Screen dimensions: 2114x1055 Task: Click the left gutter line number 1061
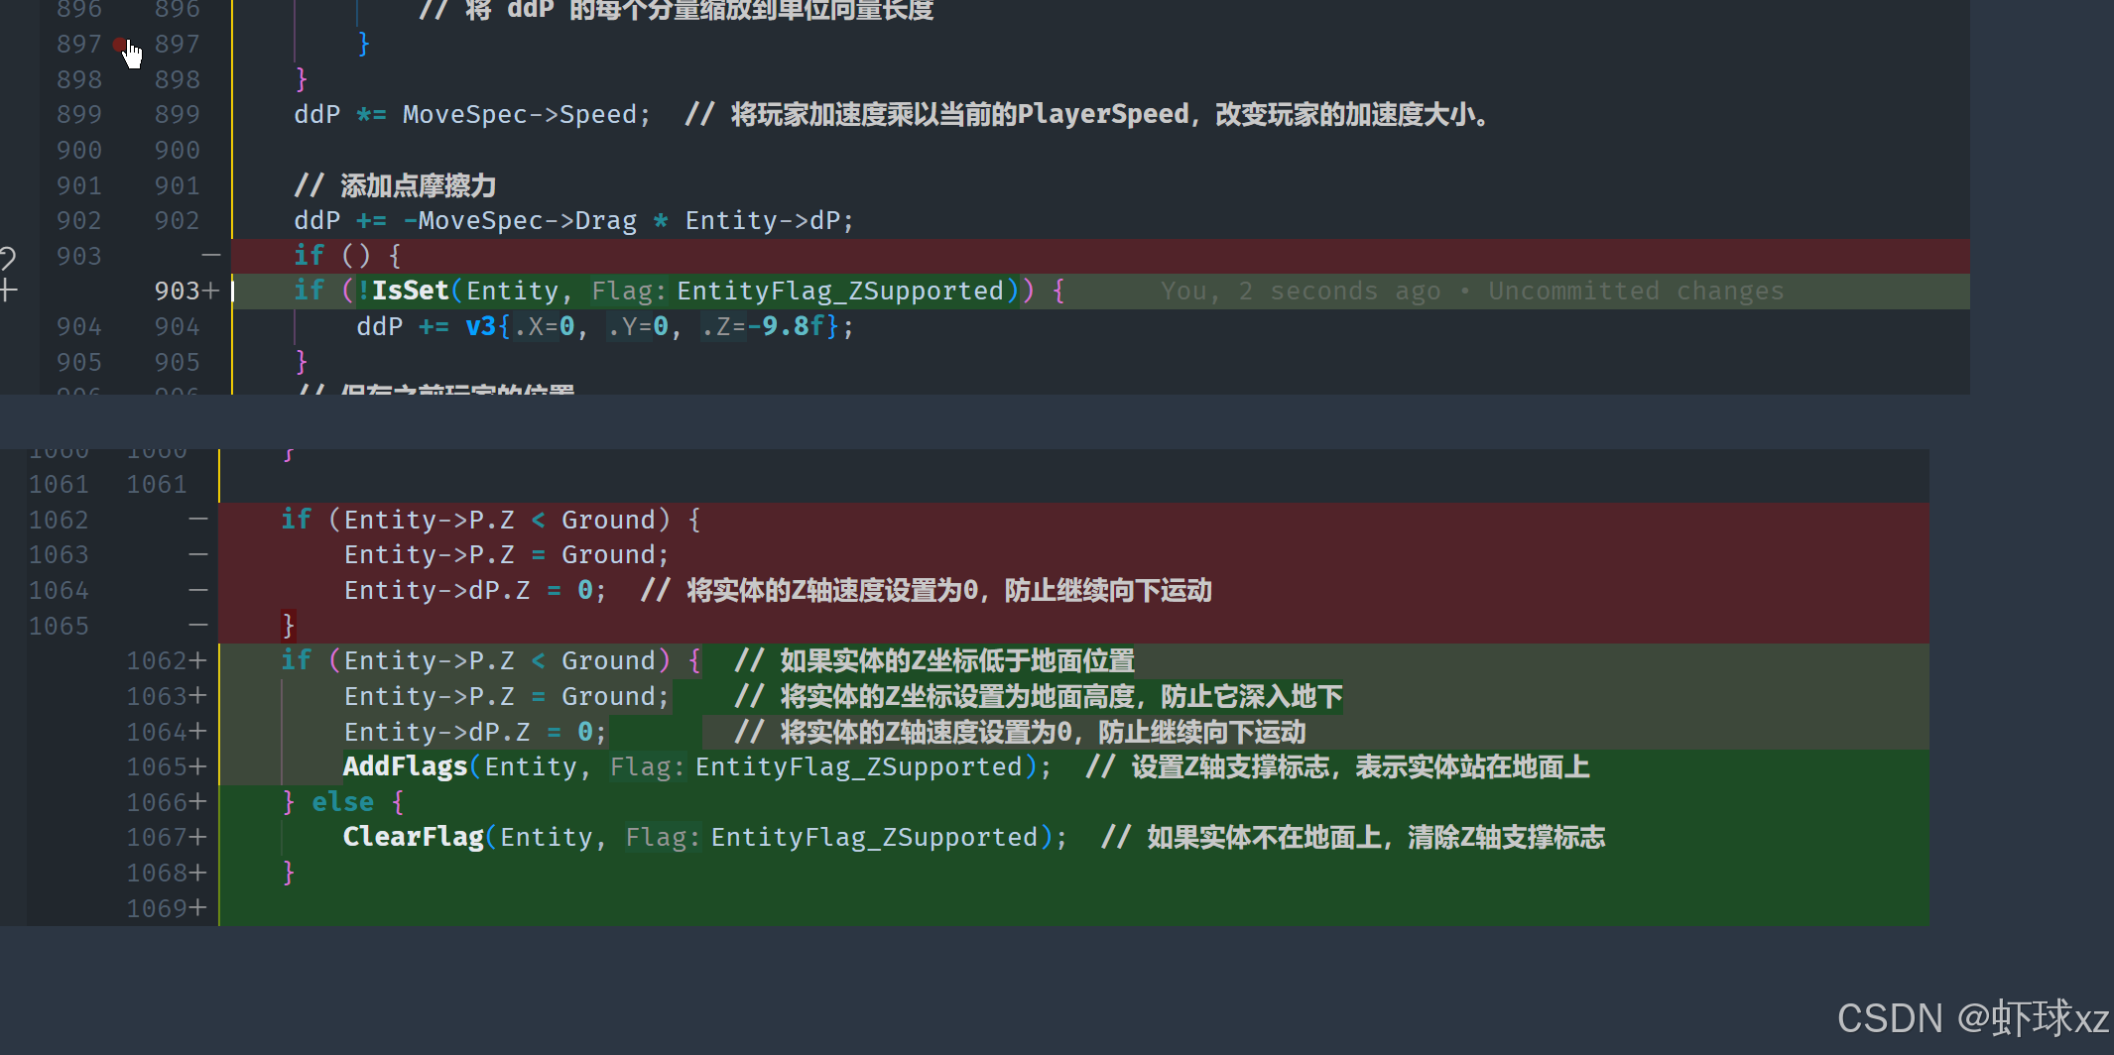[59, 484]
